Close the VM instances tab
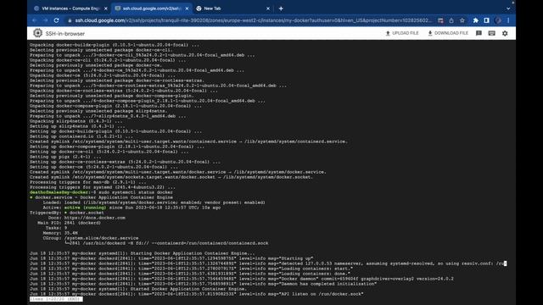543x305 pixels. (x=105, y=8)
